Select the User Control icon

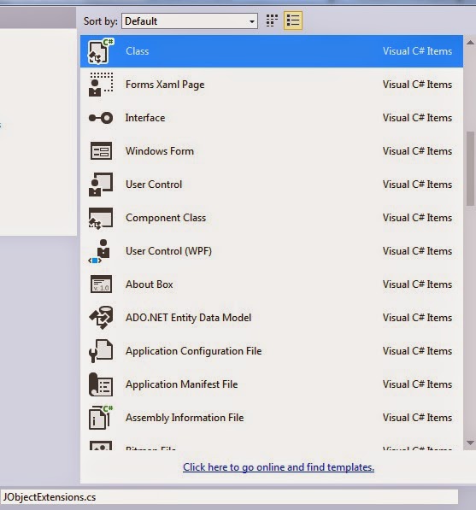(101, 185)
